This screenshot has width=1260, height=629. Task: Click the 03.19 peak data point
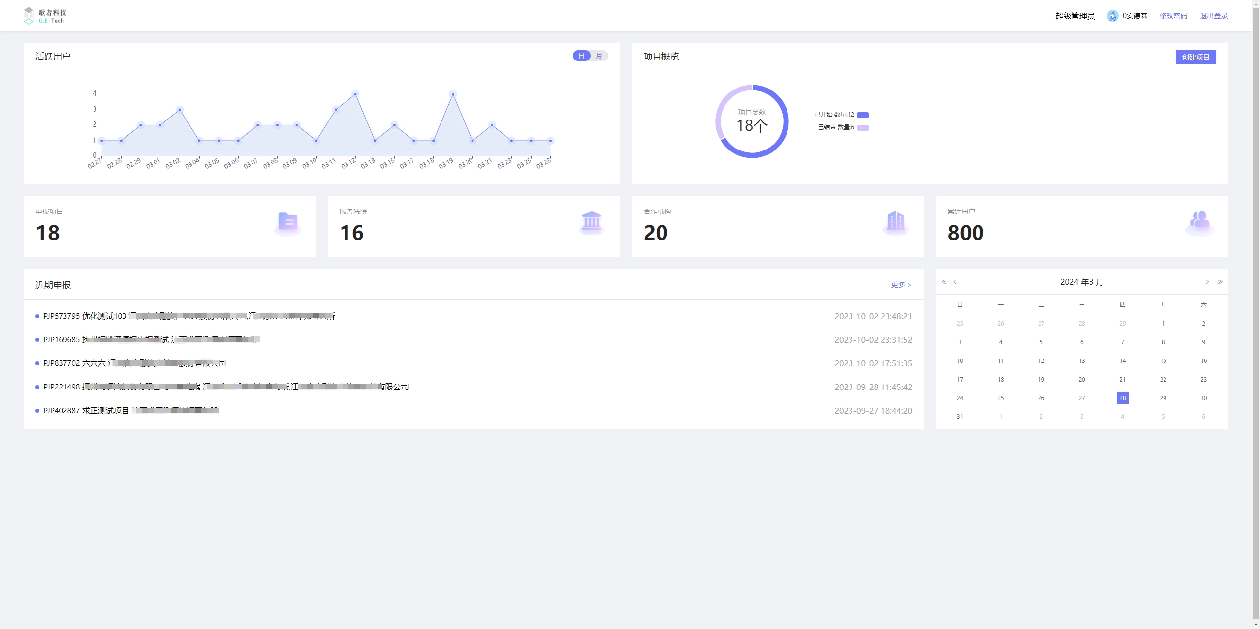coord(453,94)
